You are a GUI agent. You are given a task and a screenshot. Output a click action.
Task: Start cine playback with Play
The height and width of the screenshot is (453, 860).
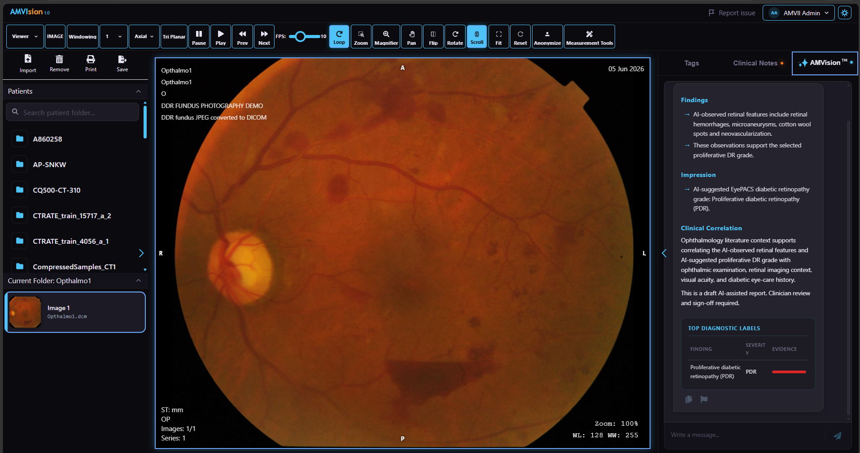221,37
